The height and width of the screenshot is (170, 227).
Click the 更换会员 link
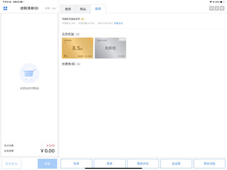(118, 23)
